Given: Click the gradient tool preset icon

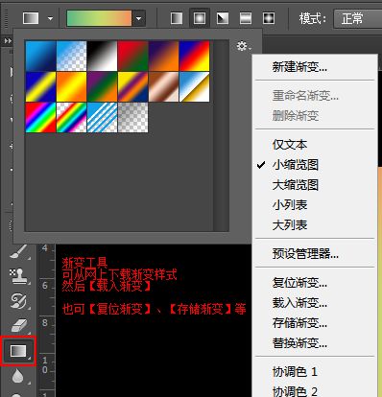Looking at the screenshot, I should point(31,18).
